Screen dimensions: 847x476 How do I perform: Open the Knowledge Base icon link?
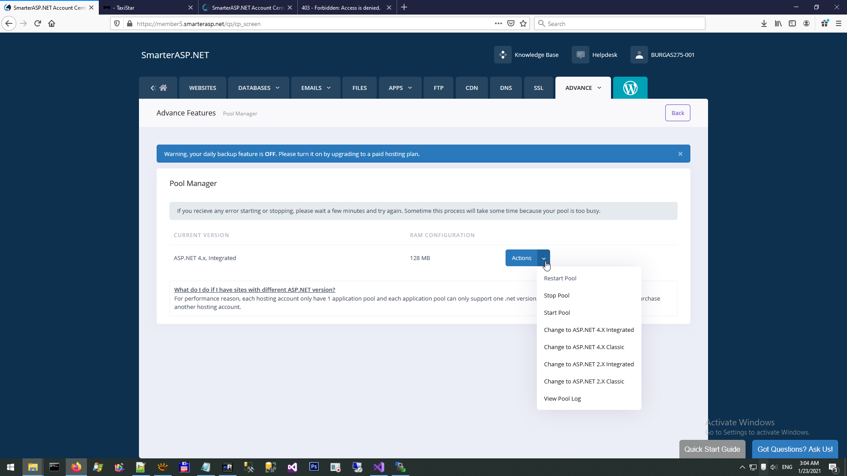tap(502, 55)
